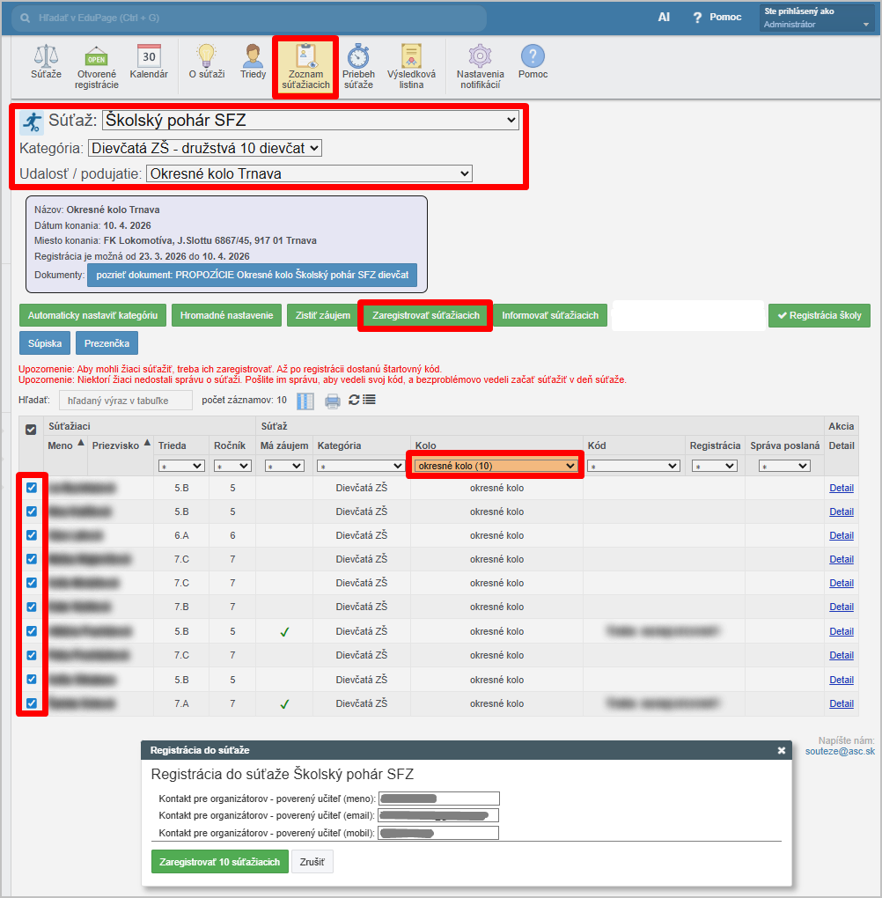
Task: Open the Kalendár calendar icon
Action: click(x=149, y=57)
